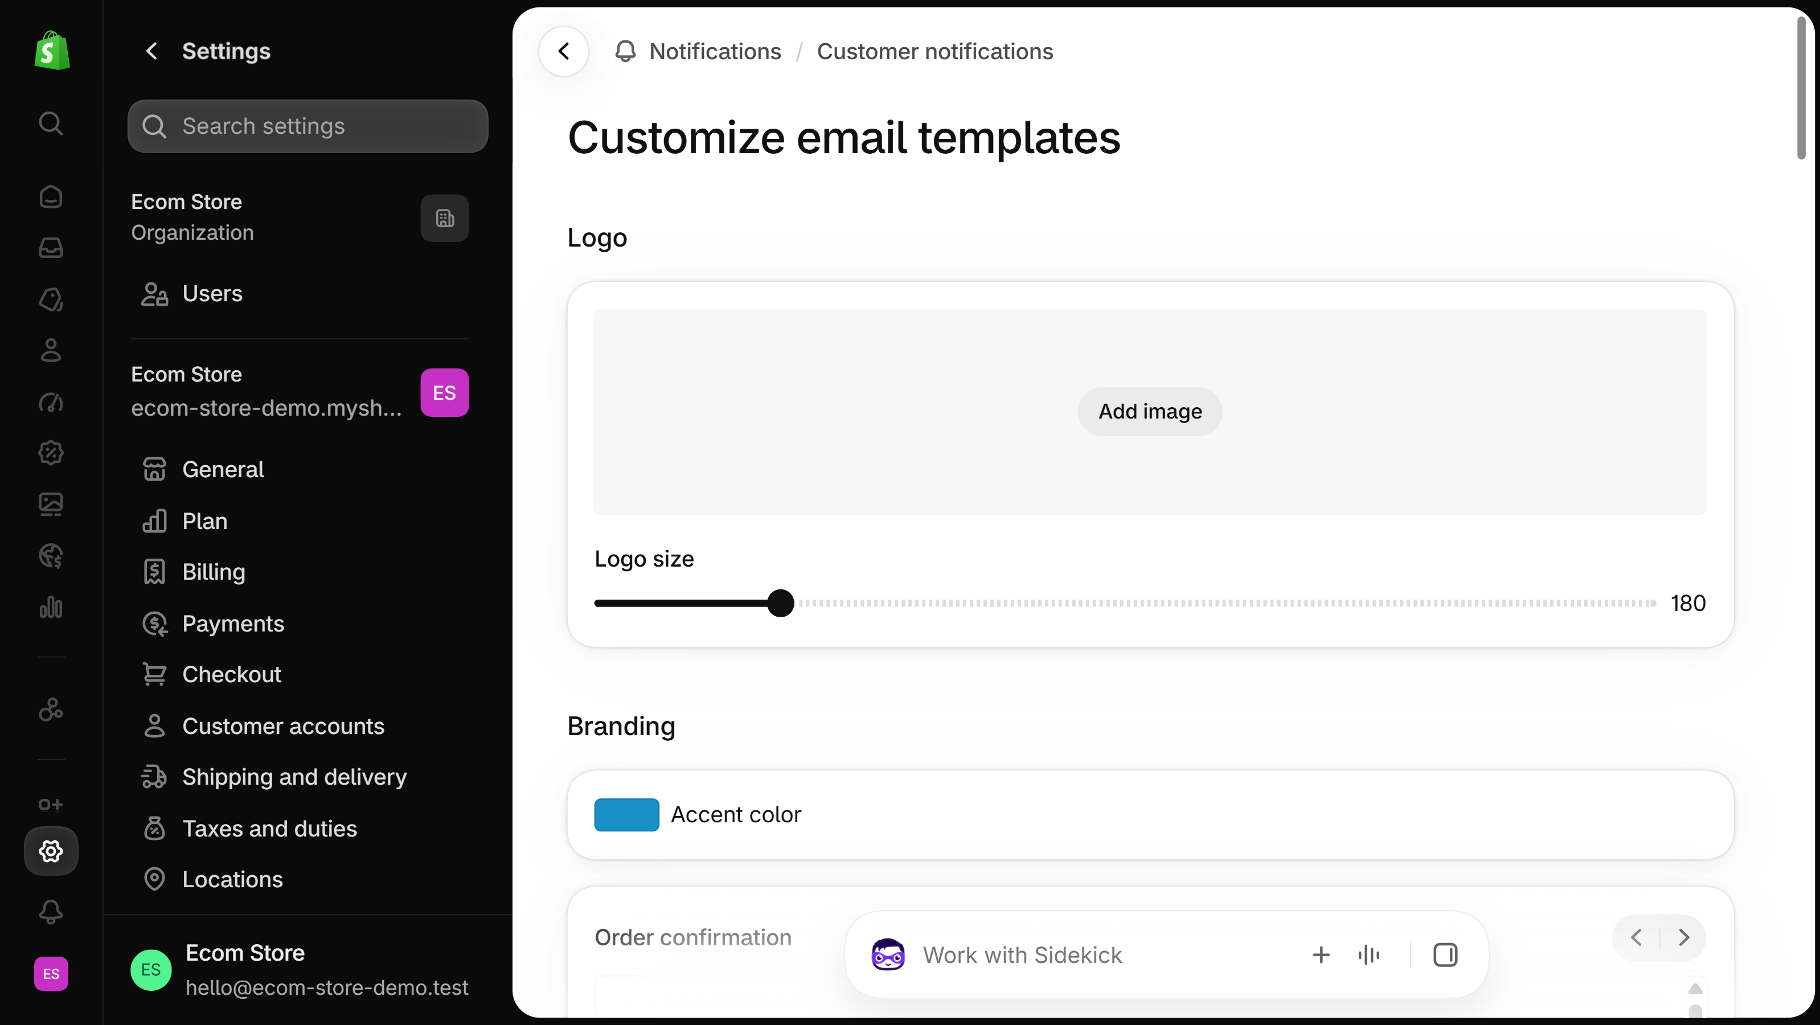This screenshot has width=1820, height=1025.
Task: Open Locations settings
Action: (300, 879)
